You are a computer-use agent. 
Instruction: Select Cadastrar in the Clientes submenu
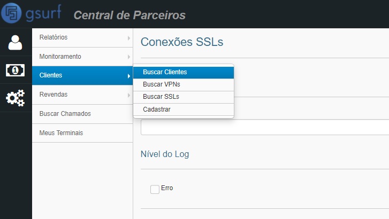[x=157, y=109]
